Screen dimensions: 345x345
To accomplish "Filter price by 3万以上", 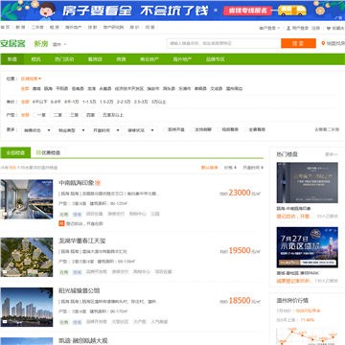I will (x=158, y=102).
